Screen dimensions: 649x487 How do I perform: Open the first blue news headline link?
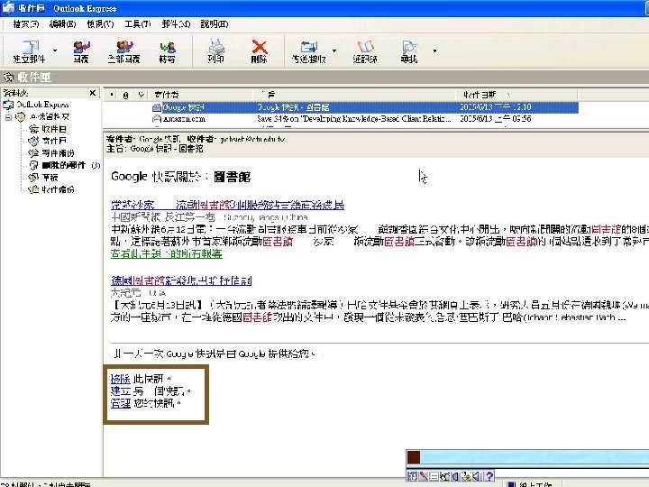pyautogui.click(x=228, y=205)
